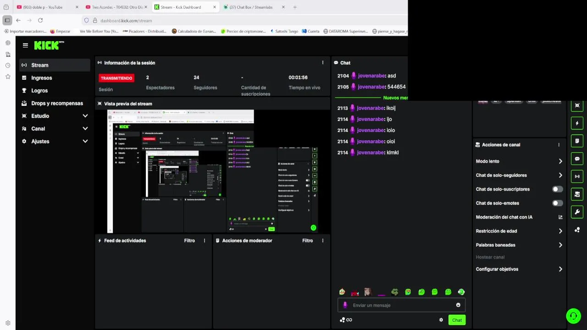Click the purple microphone badge in message box
Screen dimensions: 587x330
345,305
